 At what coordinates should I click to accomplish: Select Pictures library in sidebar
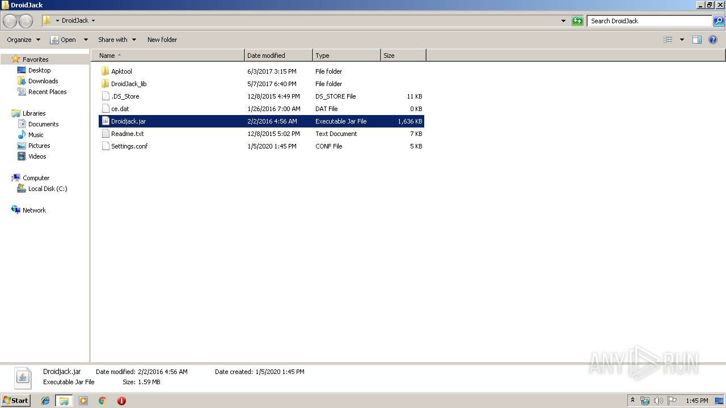[39, 146]
